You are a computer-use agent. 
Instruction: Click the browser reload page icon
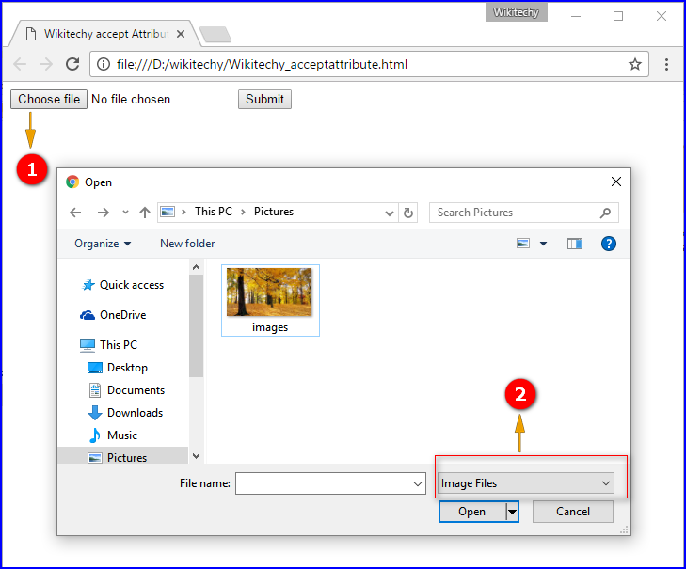(x=72, y=65)
